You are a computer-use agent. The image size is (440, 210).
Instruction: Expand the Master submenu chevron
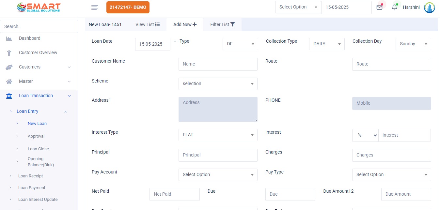point(69,82)
